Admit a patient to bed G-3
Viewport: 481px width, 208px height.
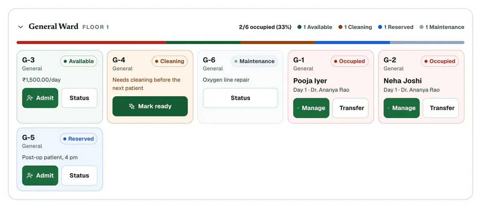[x=40, y=98]
